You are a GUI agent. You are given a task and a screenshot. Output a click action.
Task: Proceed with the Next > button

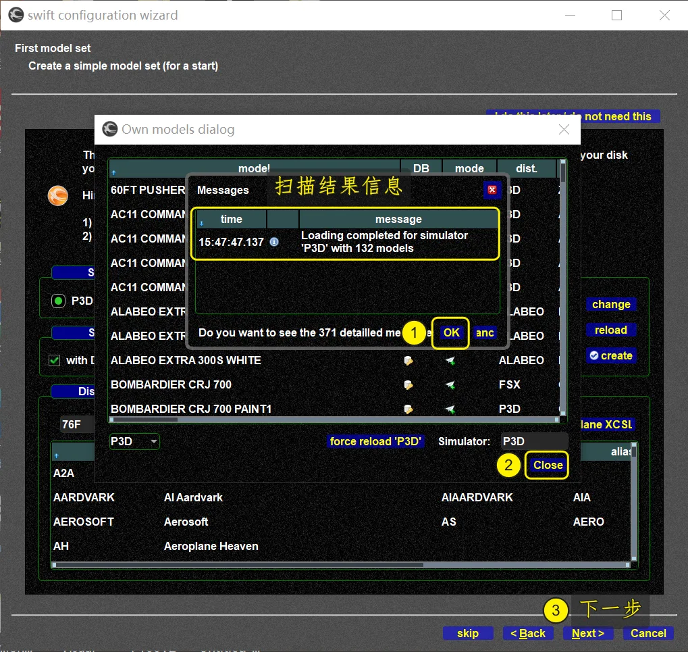tap(588, 633)
